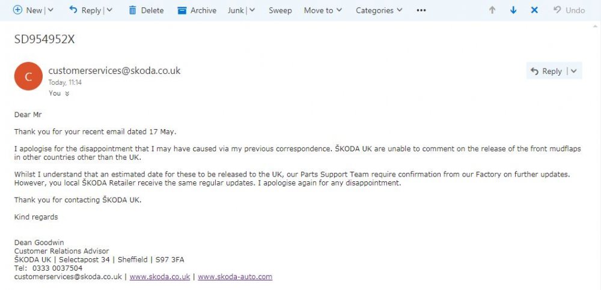This screenshot has height=290, width=601.
Task: Close the message with X icon
Action: 534,10
